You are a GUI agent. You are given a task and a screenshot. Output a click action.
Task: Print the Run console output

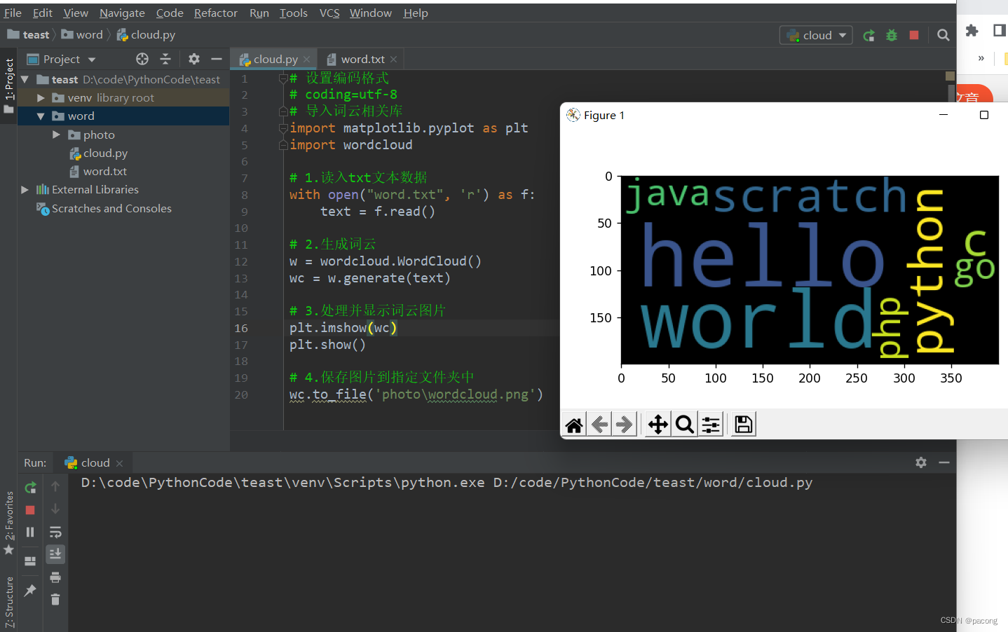click(x=55, y=577)
